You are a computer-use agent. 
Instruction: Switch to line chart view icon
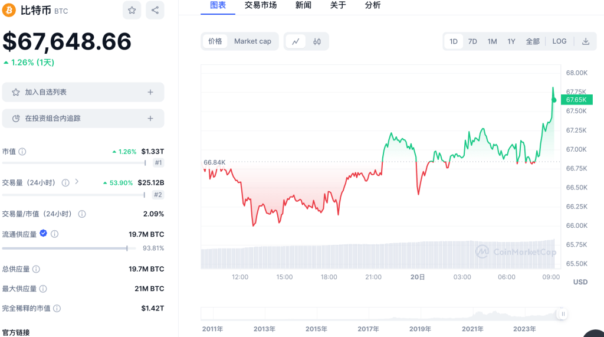(x=296, y=41)
